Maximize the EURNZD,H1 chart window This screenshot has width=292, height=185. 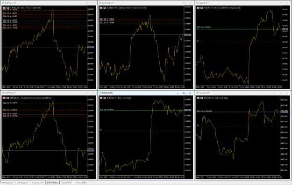coord(87,3)
